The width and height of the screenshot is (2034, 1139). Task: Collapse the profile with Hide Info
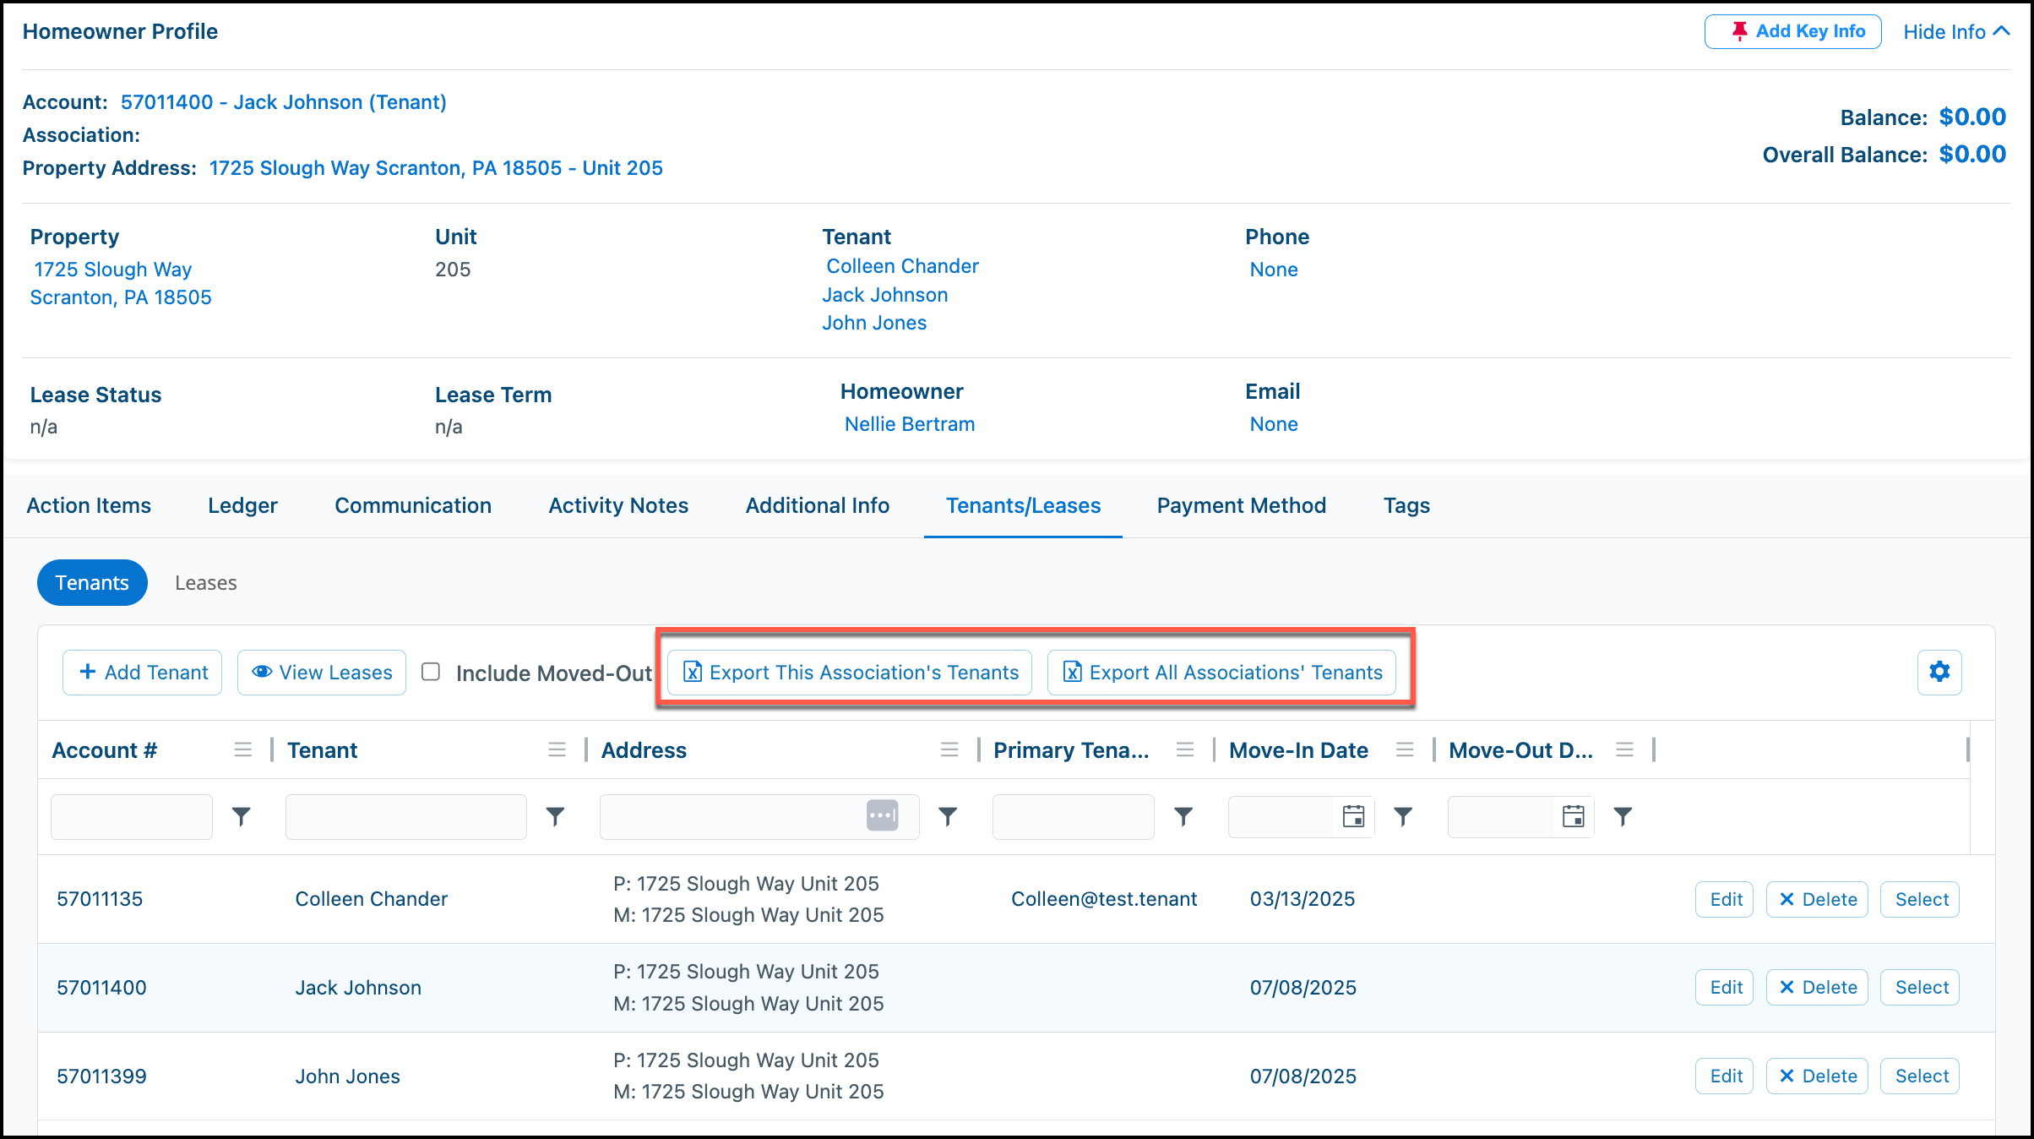pos(1955,31)
